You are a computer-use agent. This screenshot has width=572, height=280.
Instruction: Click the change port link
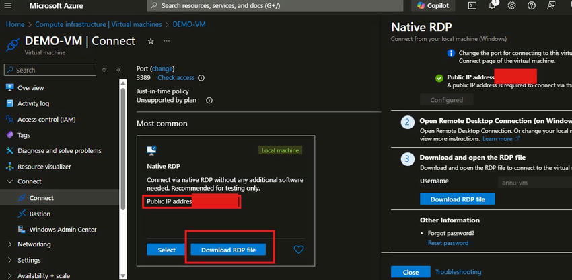(162, 68)
